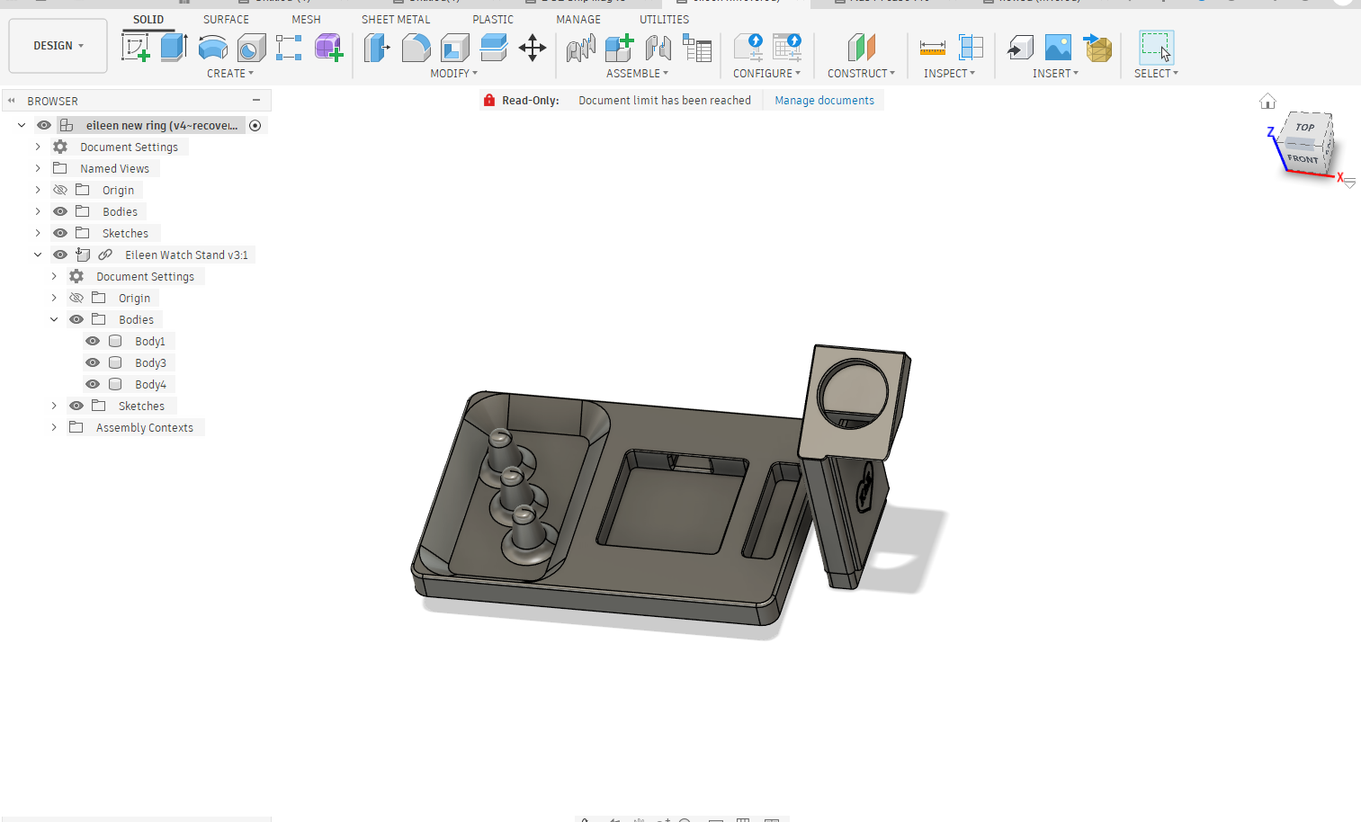Click the TOP face of the ViewCube
Screen dimensions: 1361x822
[1304, 128]
